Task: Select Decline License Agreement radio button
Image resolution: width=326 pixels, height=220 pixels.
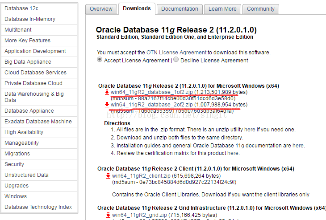Action: click(x=176, y=60)
